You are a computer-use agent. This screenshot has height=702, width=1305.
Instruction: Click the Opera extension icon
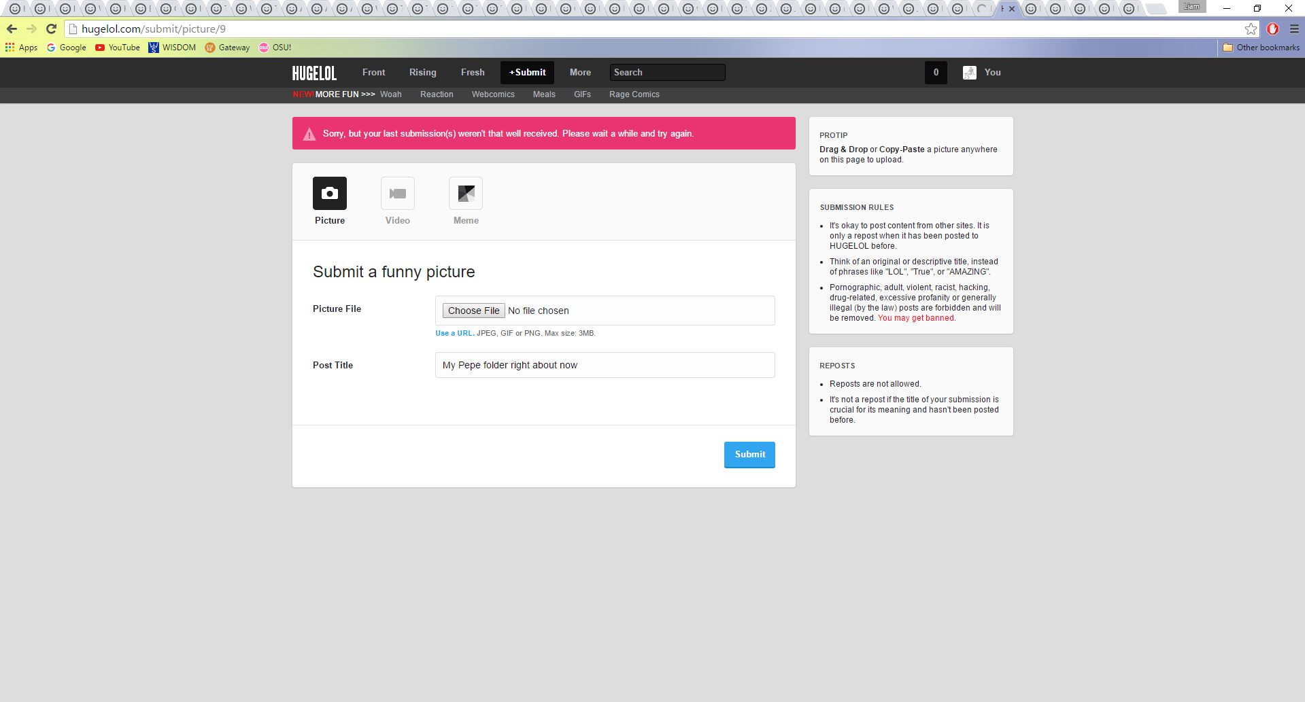tap(1273, 29)
